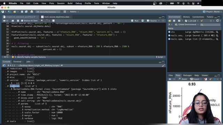
Task: Click the Open File folder icon
Action: pyautogui.click(x=15, y=12)
